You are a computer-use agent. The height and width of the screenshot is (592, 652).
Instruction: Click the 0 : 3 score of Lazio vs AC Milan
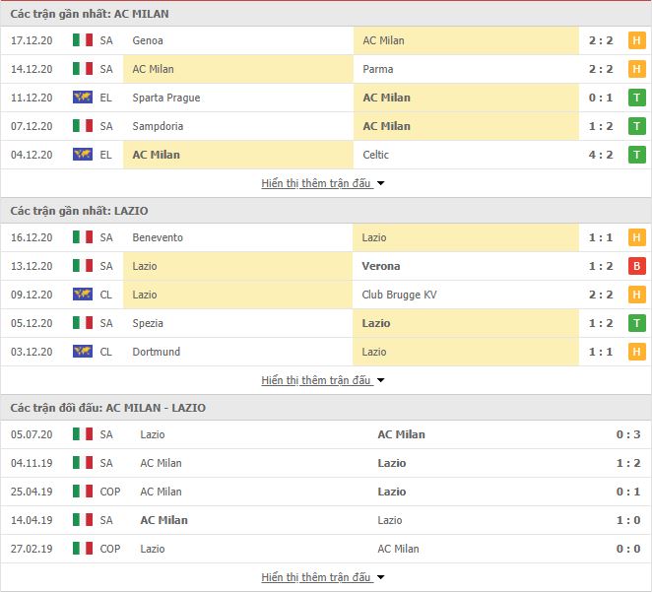[628, 434]
